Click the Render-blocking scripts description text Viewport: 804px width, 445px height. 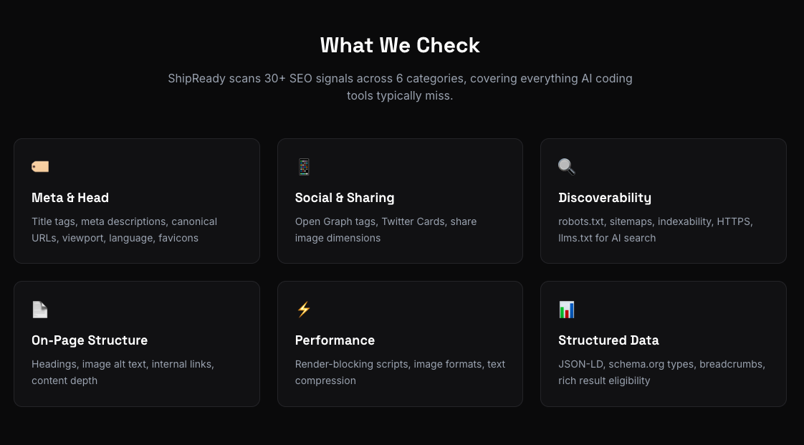400,372
